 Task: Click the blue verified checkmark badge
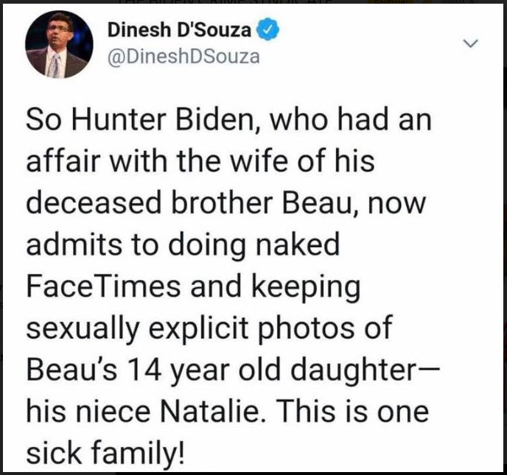pyautogui.click(x=268, y=29)
